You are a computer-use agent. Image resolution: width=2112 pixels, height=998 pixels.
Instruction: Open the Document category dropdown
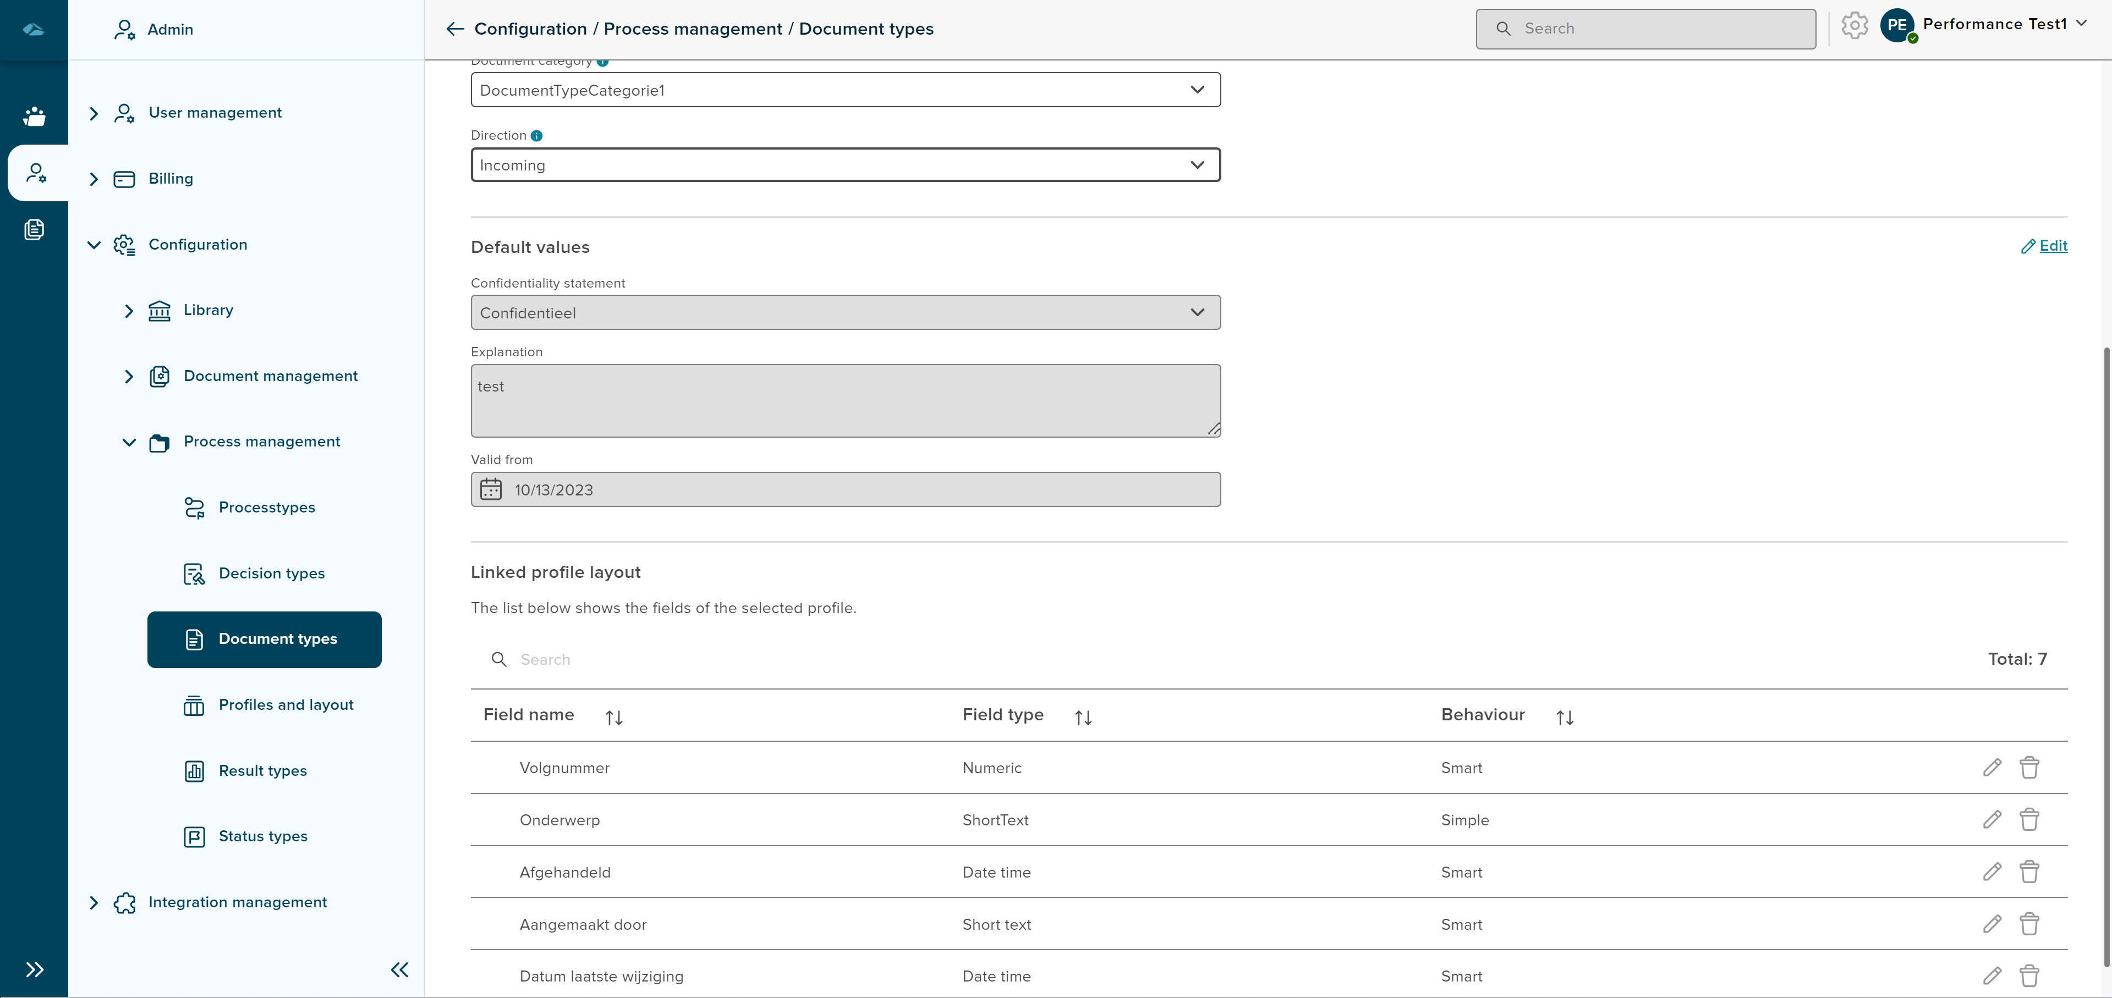point(844,90)
